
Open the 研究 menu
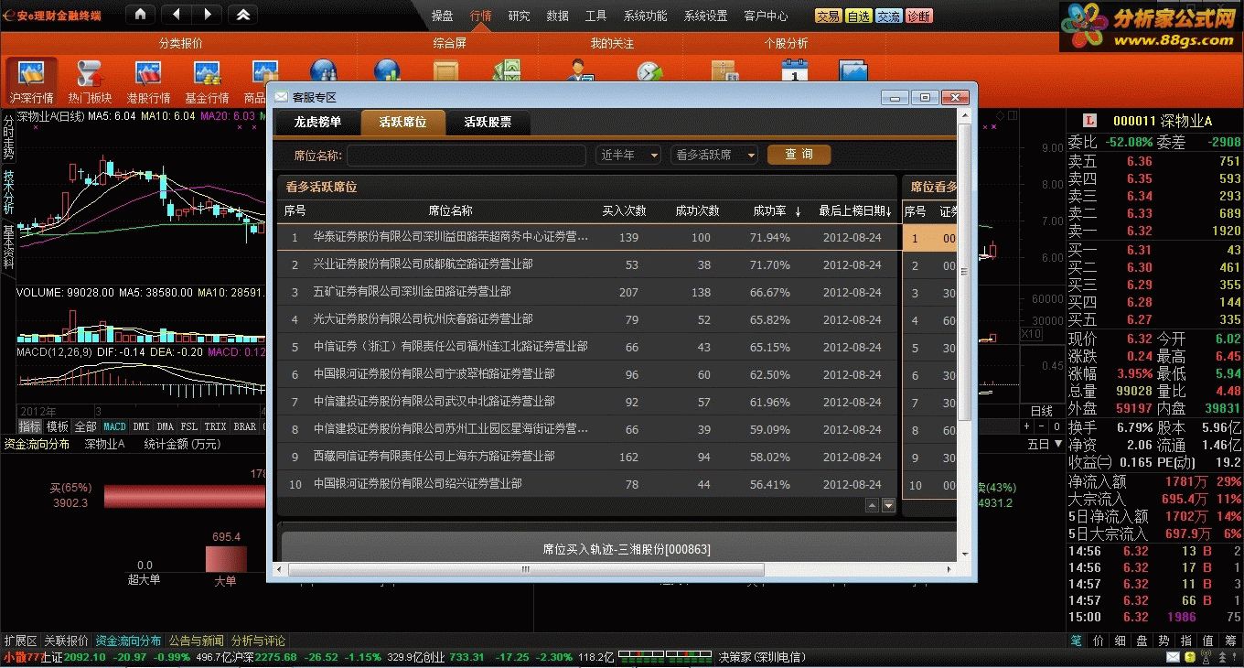point(519,16)
